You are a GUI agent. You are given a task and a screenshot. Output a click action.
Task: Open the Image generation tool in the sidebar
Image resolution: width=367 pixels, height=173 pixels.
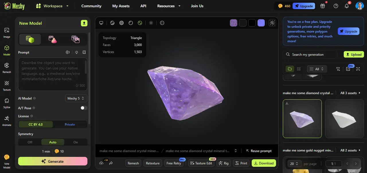(x=7, y=32)
